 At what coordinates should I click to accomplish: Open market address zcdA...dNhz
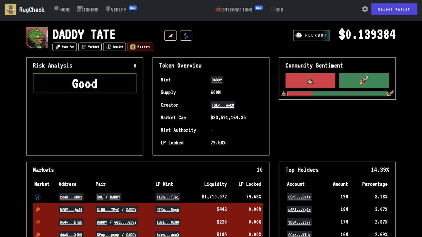tap(71, 197)
